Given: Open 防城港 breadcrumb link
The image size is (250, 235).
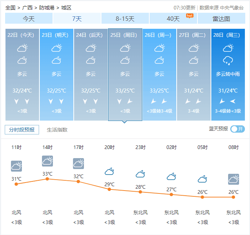Looking at the screenshot, I should click(47, 8).
